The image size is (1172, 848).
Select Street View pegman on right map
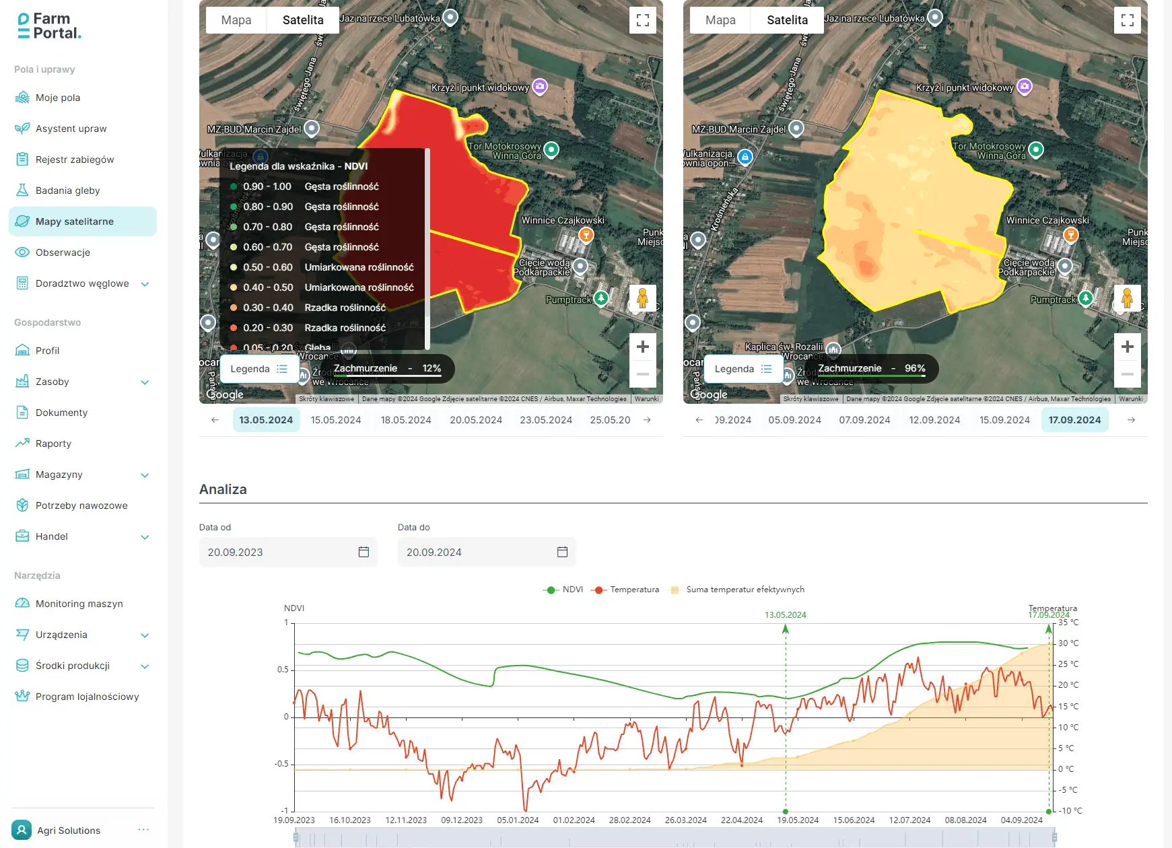1128,298
